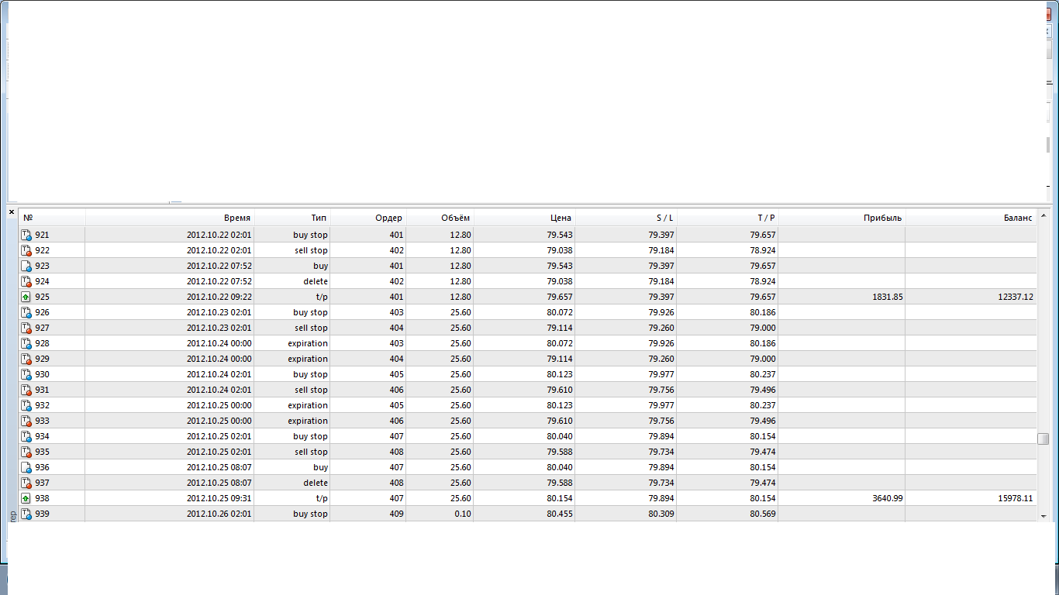Click the time 2012.10.26 02:01

click(x=219, y=514)
